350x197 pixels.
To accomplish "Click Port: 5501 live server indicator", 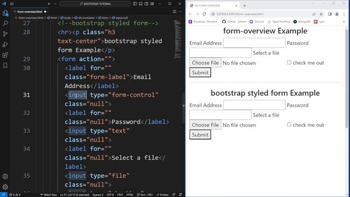I will coord(144,195).
